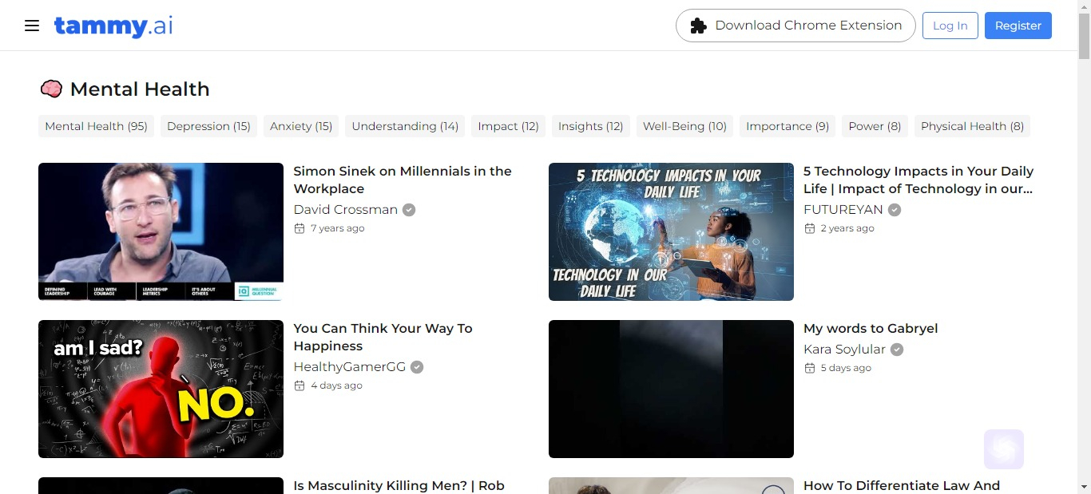Click the '5 days ago' date text
Image resolution: width=1091 pixels, height=494 pixels.
[846, 368]
